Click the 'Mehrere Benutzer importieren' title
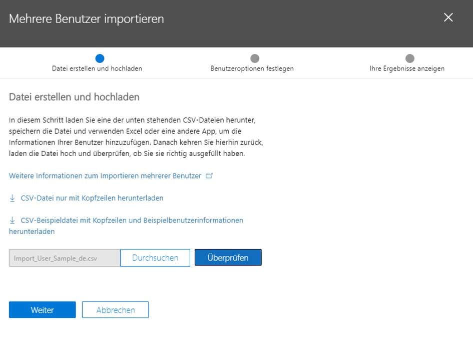The width and height of the screenshot is (473, 337). click(87, 18)
